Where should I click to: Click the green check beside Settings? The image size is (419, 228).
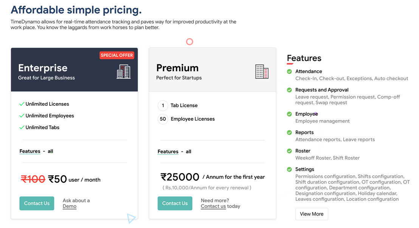[289, 169]
